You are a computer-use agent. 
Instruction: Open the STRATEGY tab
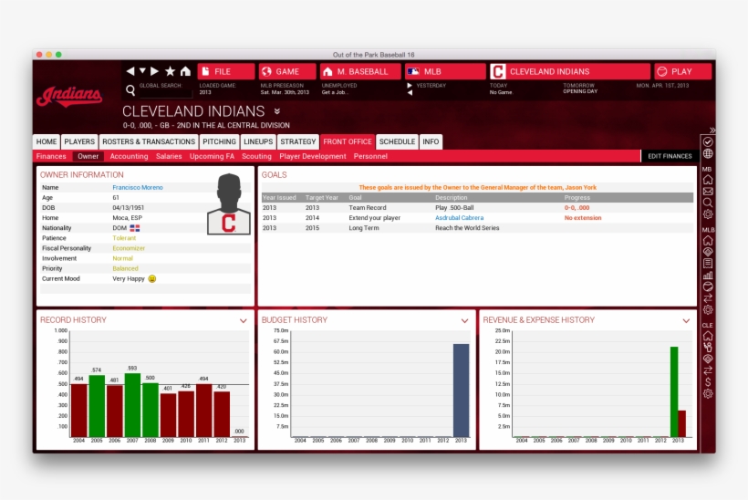click(297, 141)
